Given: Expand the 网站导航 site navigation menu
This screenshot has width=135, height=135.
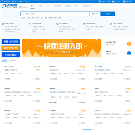Looking at the screenshot, I should 129,1.
